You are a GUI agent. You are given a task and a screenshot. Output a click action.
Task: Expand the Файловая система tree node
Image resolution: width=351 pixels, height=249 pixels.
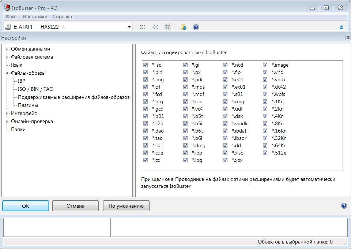pos(7,57)
